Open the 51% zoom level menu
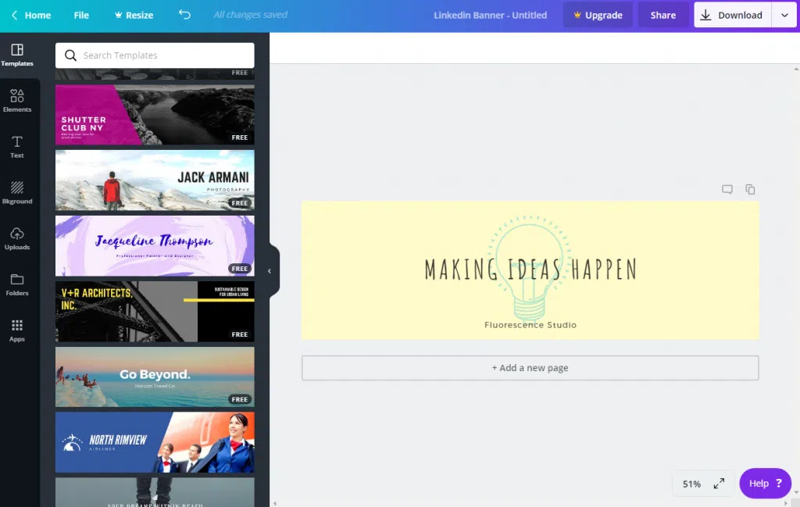This screenshot has height=507, width=800. pos(691,484)
